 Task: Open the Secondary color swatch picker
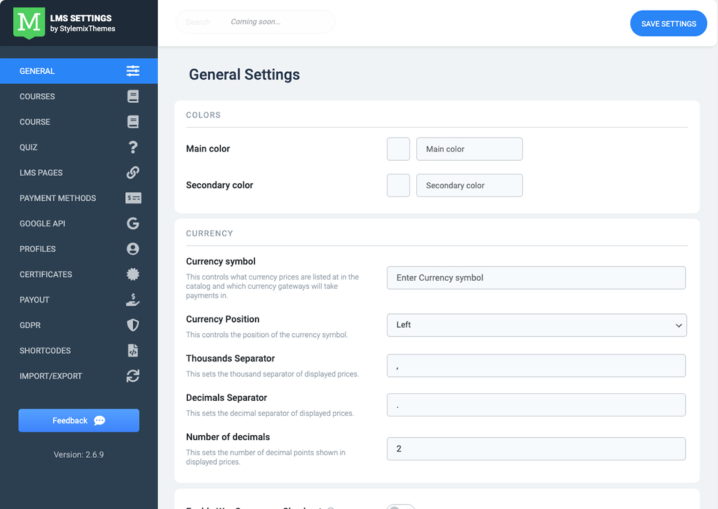(x=398, y=186)
